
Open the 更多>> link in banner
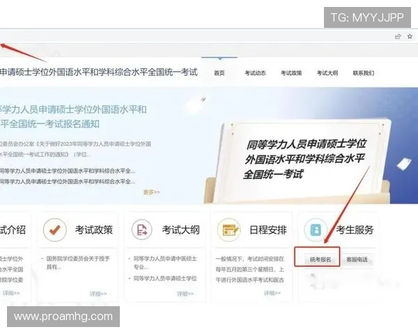pyautogui.click(x=151, y=192)
